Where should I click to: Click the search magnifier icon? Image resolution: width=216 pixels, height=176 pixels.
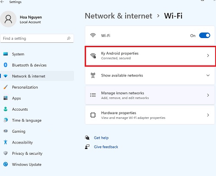(69, 38)
